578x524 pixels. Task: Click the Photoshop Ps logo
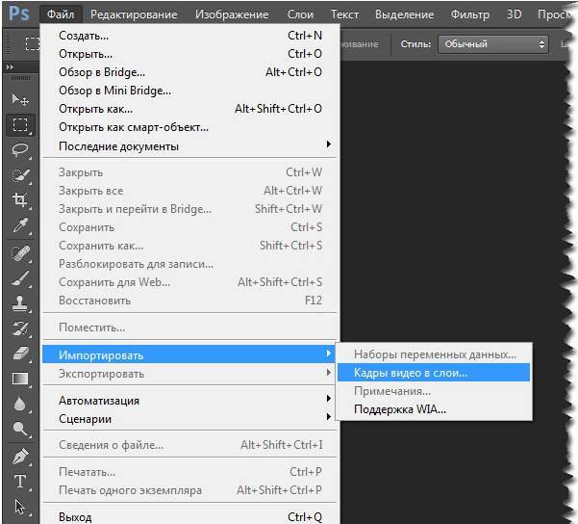point(19,14)
